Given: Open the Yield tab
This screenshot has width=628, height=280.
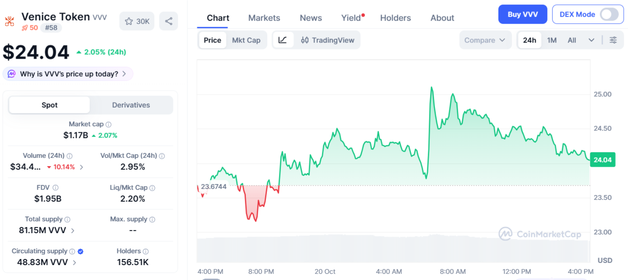Looking at the screenshot, I should [351, 18].
